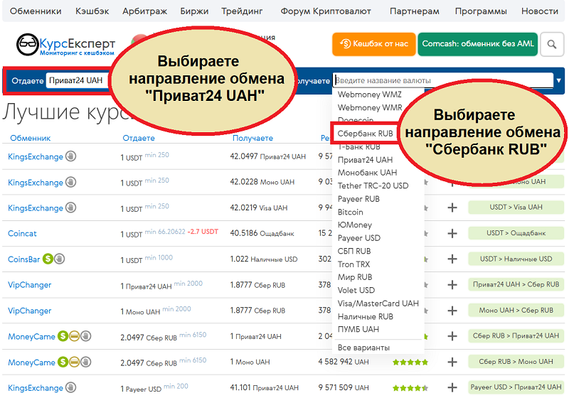
Task: Click the plus icon in Payeer USD > Приват24 UAH row
Action: (x=452, y=387)
